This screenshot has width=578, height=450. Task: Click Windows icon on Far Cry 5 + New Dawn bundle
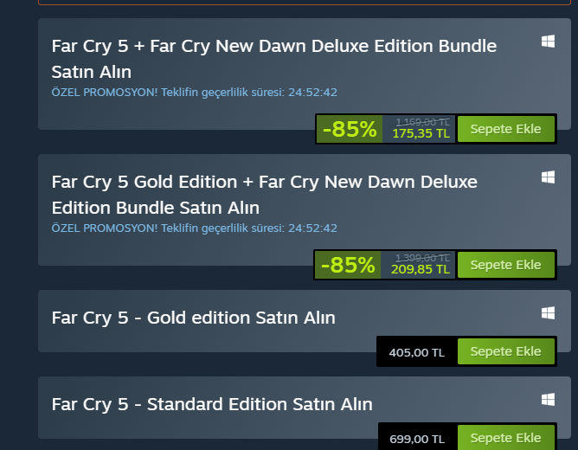pos(548,42)
